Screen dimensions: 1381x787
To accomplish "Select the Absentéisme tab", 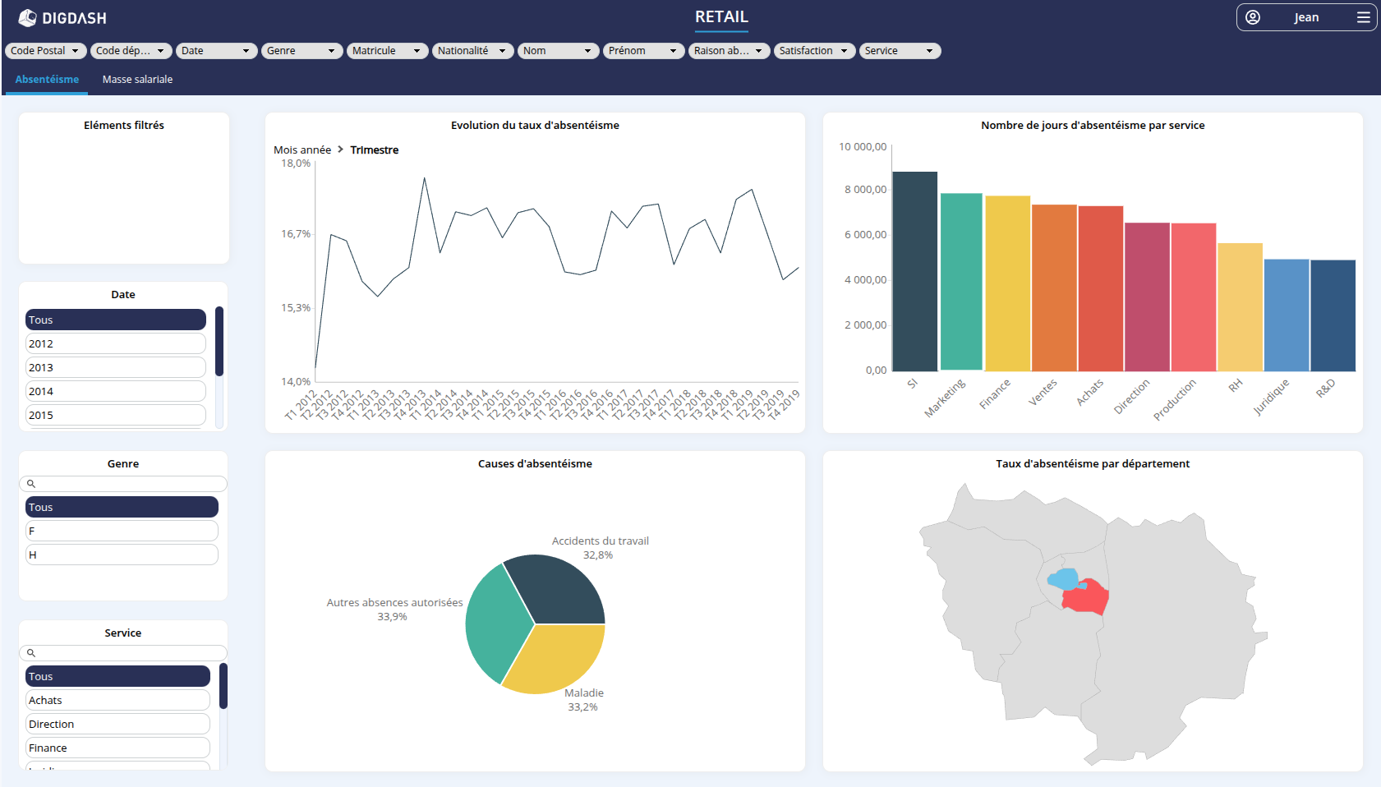I will click(47, 80).
